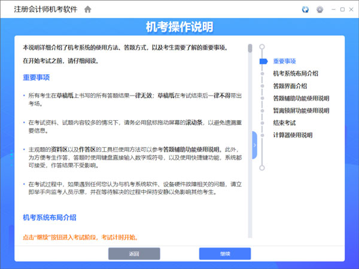Maximize the exam software window
The image size is (359, 269).
pos(342,10)
